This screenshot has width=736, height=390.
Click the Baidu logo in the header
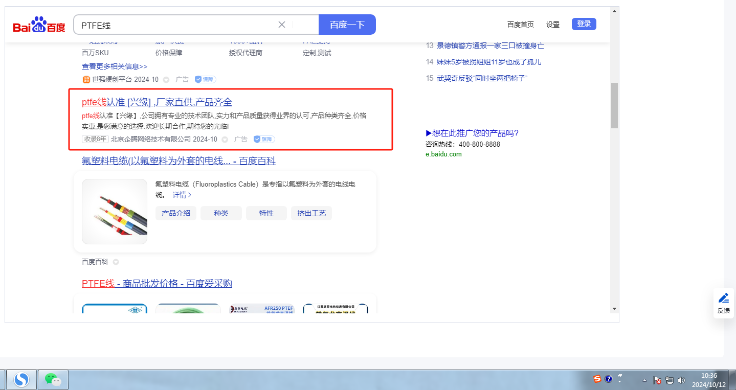[x=39, y=25]
